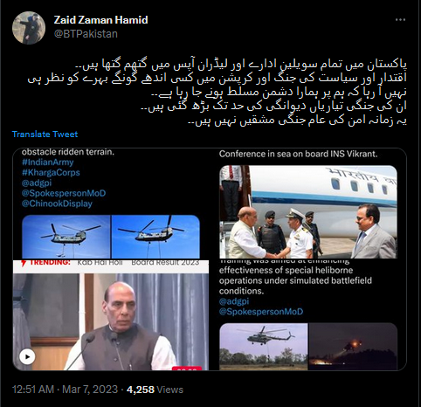Click the TRENDING label in video header
The width and height of the screenshot is (421, 407).
coord(46,262)
